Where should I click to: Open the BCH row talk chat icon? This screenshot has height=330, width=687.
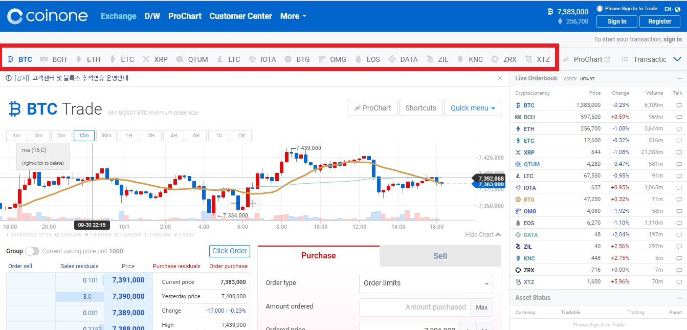(679, 117)
